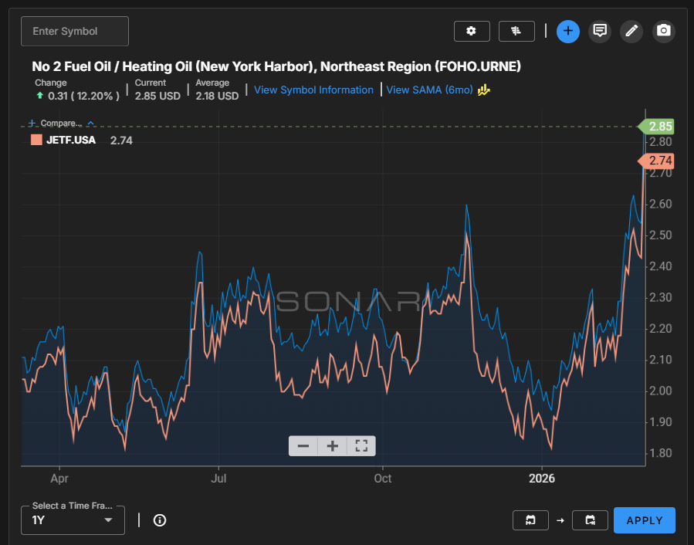Open the end date calendar picker
The width and height of the screenshot is (694, 545).
click(x=590, y=520)
